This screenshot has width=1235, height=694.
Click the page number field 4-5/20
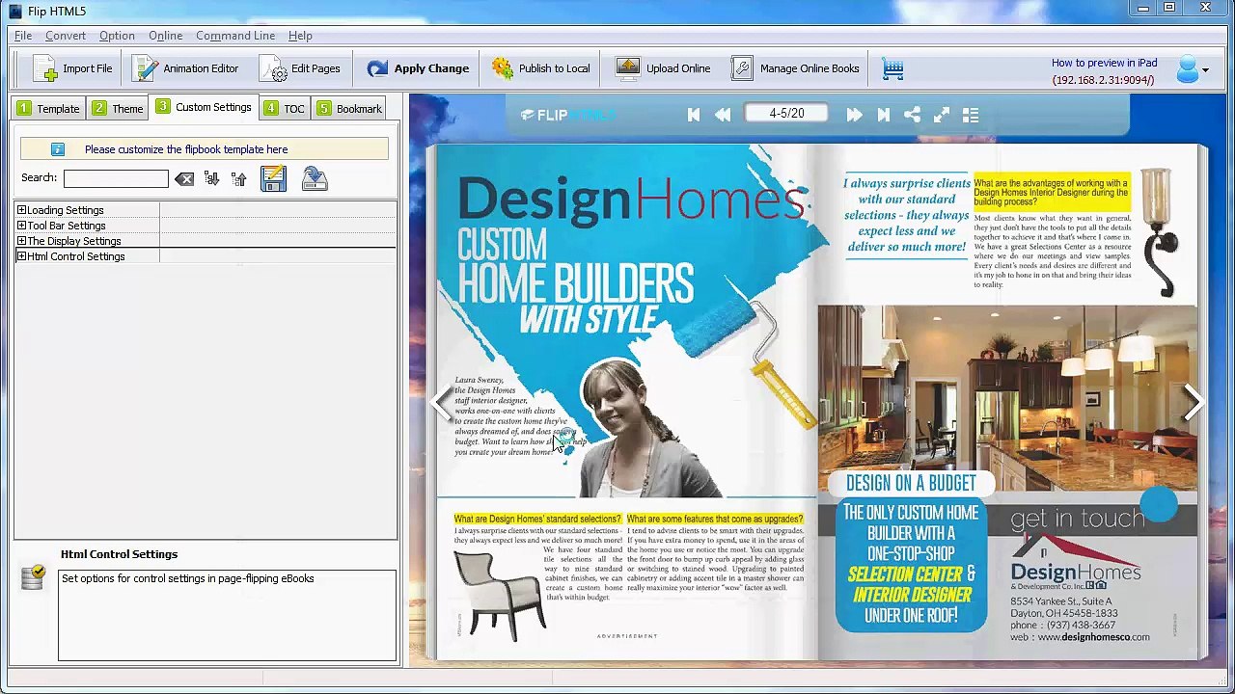(786, 114)
